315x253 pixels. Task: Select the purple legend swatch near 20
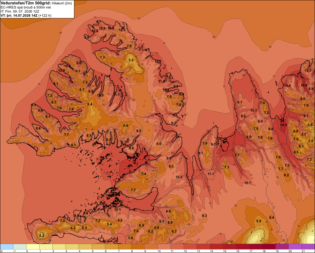[x=295, y=246]
